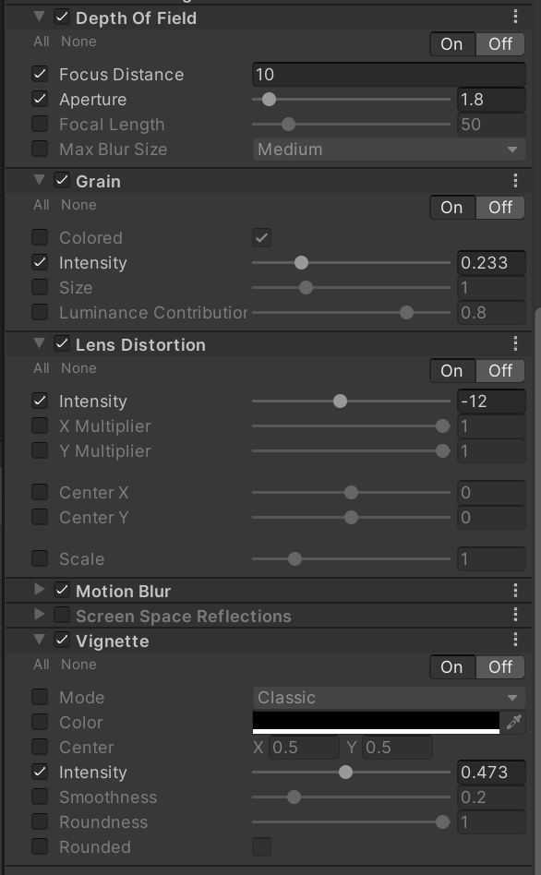Open Depth Of Field three-dot options menu
This screenshot has height=875, width=541.
tap(515, 17)
